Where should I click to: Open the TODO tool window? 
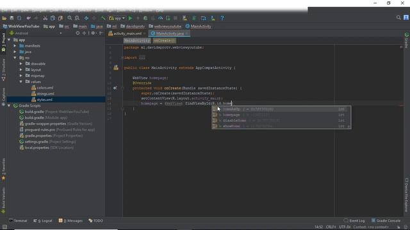[95, 220]
